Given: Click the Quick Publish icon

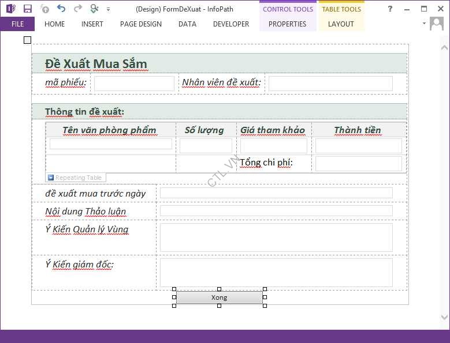Looking at the screenshot, I should [x=44, y=9].
